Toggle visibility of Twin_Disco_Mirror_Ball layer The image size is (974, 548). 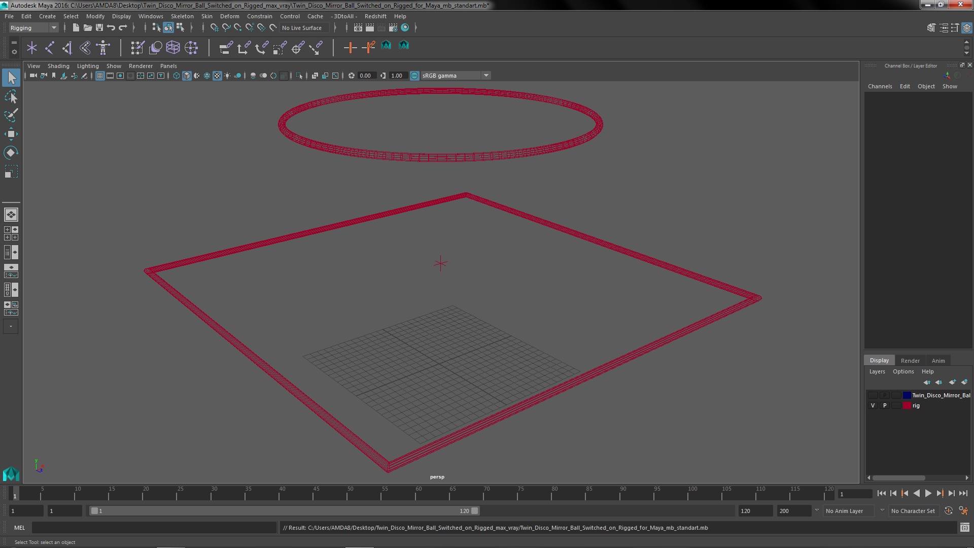click(873, 395)
